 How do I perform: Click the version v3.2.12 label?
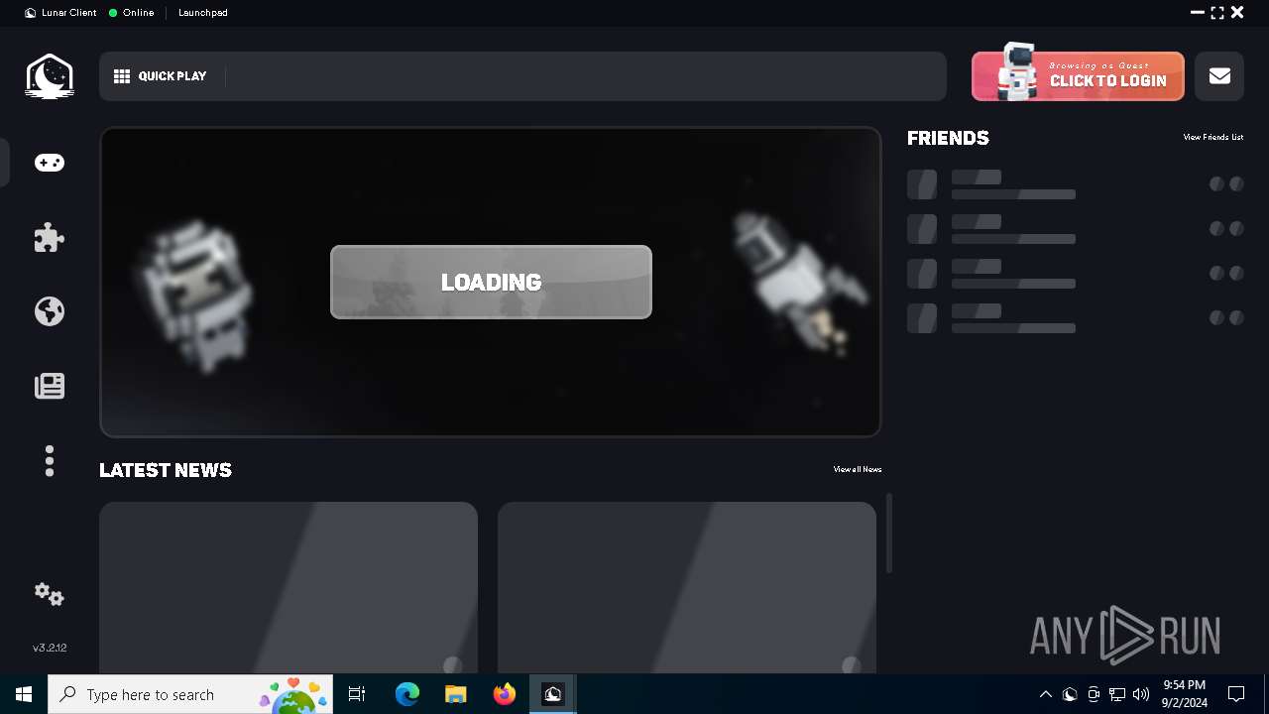(50, 648)
